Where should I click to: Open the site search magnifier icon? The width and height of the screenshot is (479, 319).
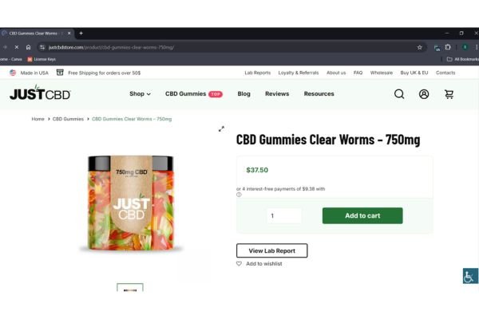point(399,94)
